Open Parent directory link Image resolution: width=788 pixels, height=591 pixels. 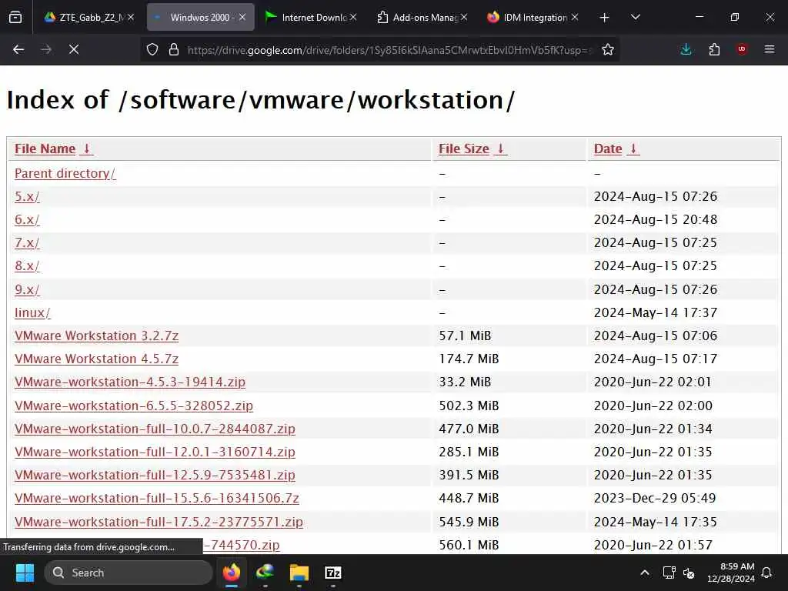tap(65, 173)
